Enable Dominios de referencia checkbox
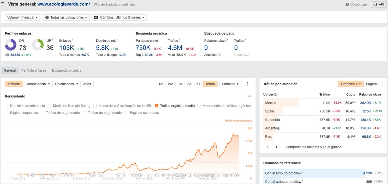Image resolution: width=388 pixels, height=184 pixels. tap(7, 106)
